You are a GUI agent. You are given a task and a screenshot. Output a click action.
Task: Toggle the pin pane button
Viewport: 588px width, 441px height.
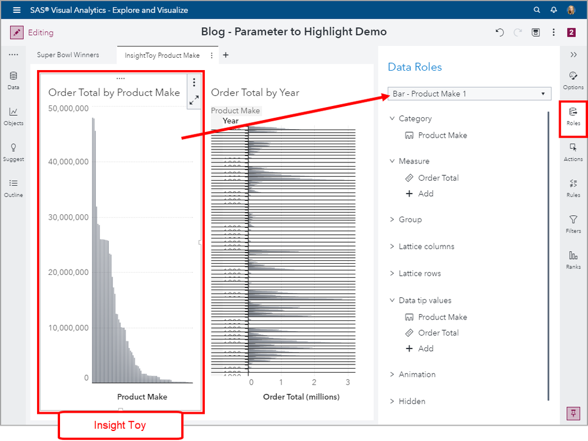coord(573,413)
